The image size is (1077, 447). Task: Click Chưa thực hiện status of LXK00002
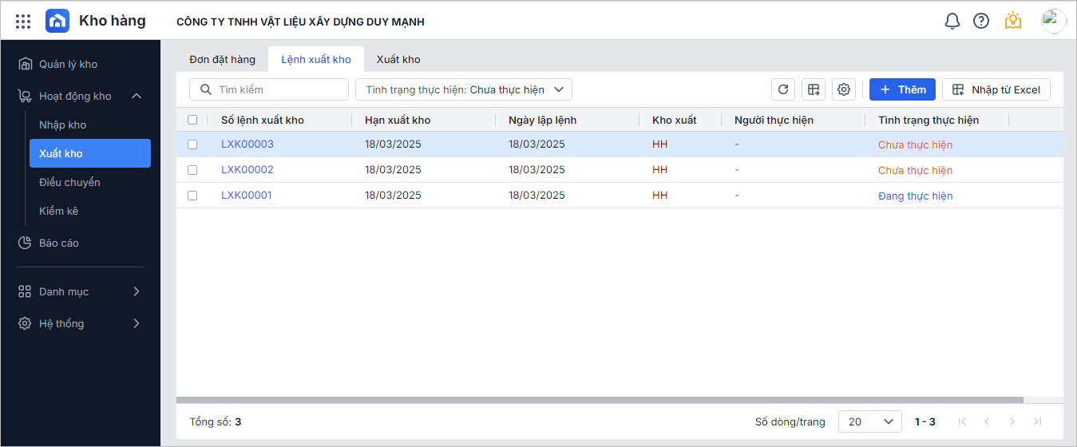[x=916, y=170]
